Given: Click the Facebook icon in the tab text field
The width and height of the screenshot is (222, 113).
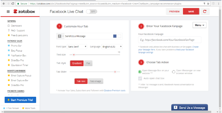Looking at the screenshot, I should coord(59,36).
